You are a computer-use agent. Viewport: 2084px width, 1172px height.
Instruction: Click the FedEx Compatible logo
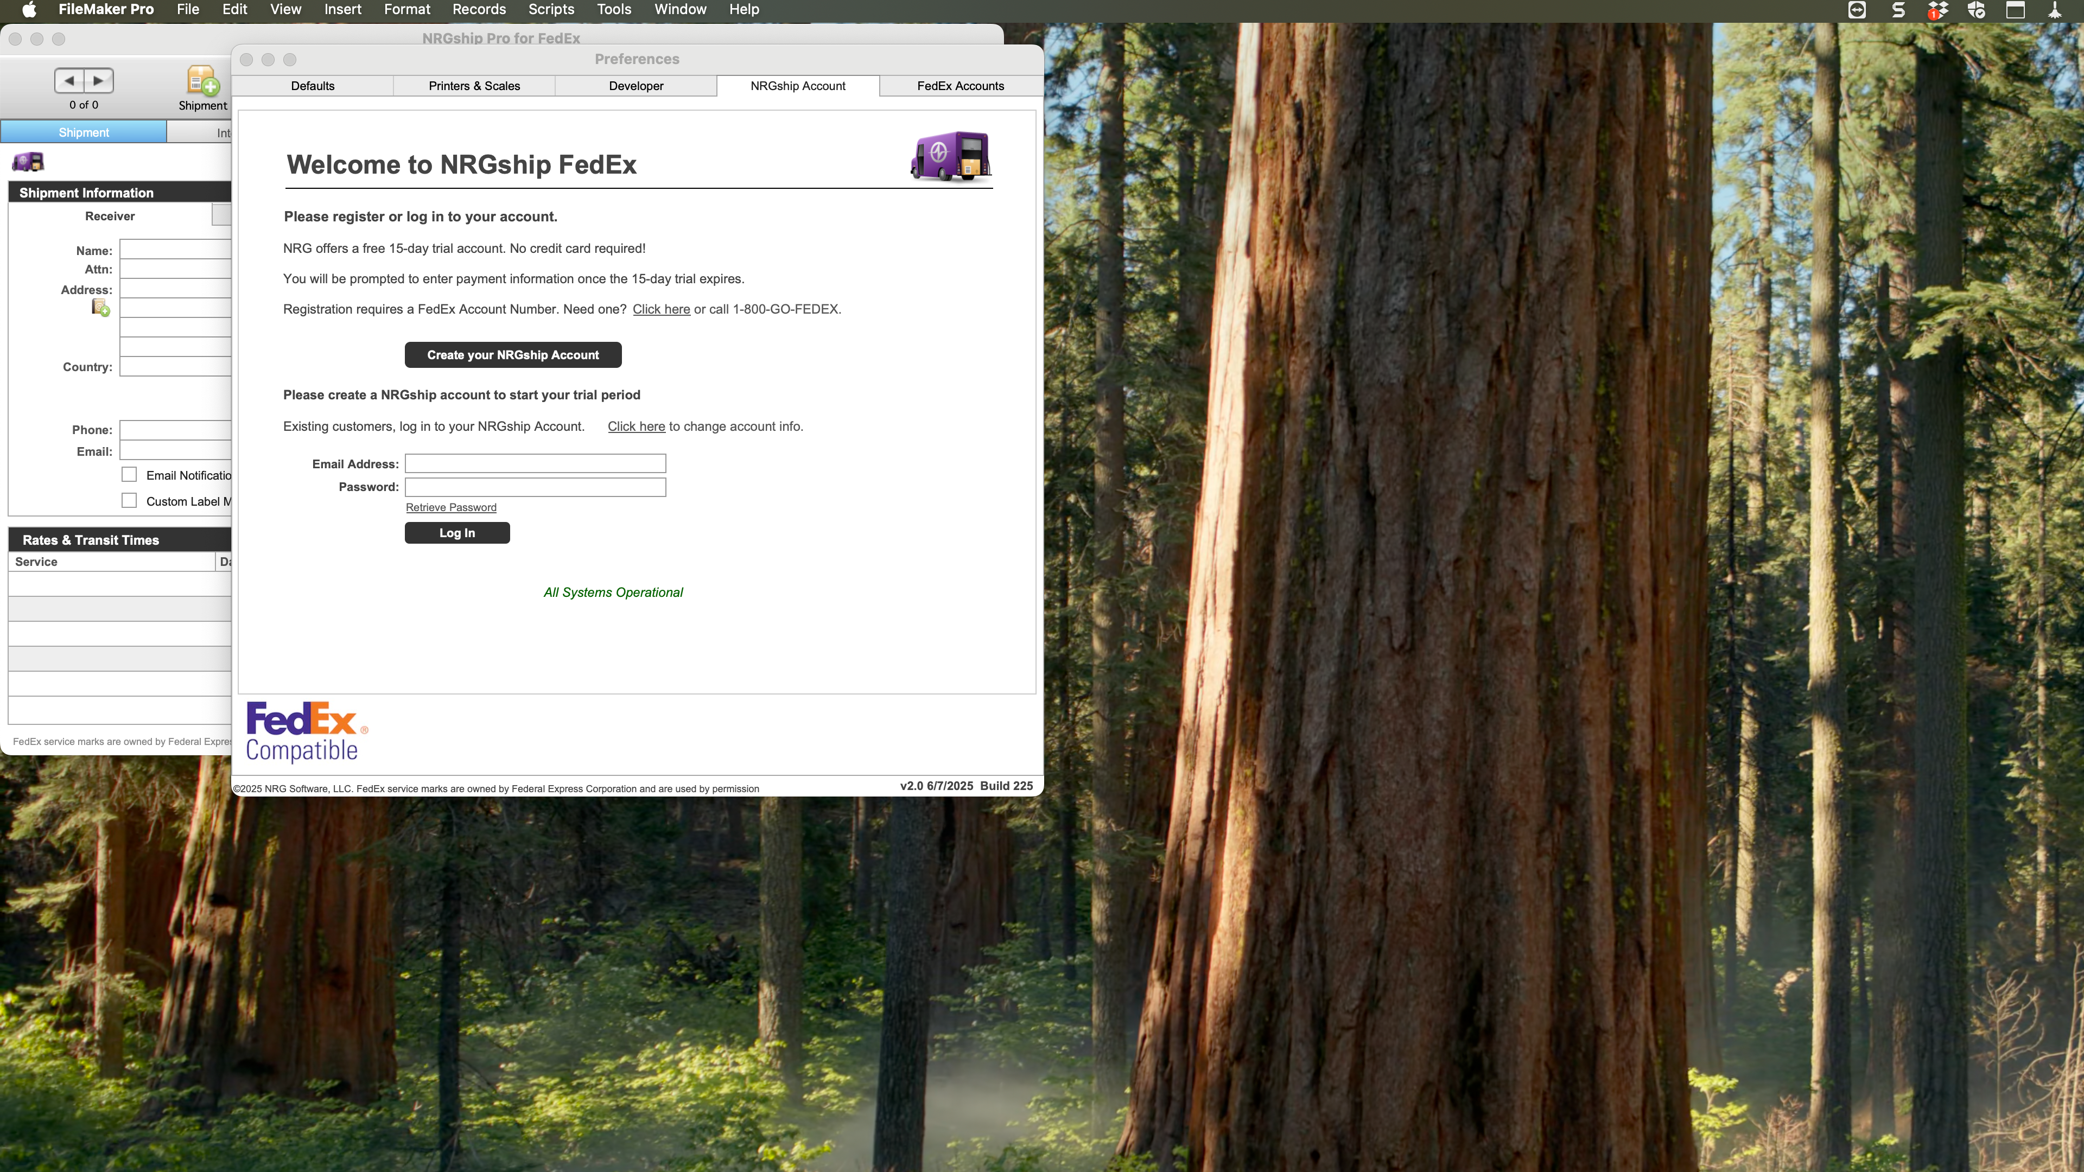click(x=307, y=732)
